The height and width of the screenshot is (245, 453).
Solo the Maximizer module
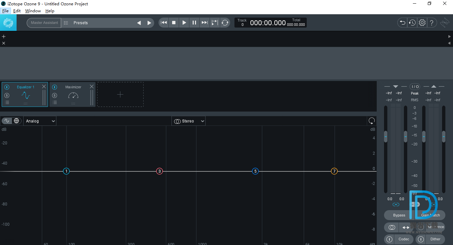pyautogui.click(x=55, y=95)
